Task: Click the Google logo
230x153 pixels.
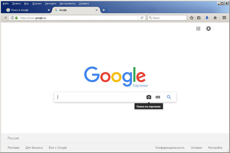Action: [115, 76]
